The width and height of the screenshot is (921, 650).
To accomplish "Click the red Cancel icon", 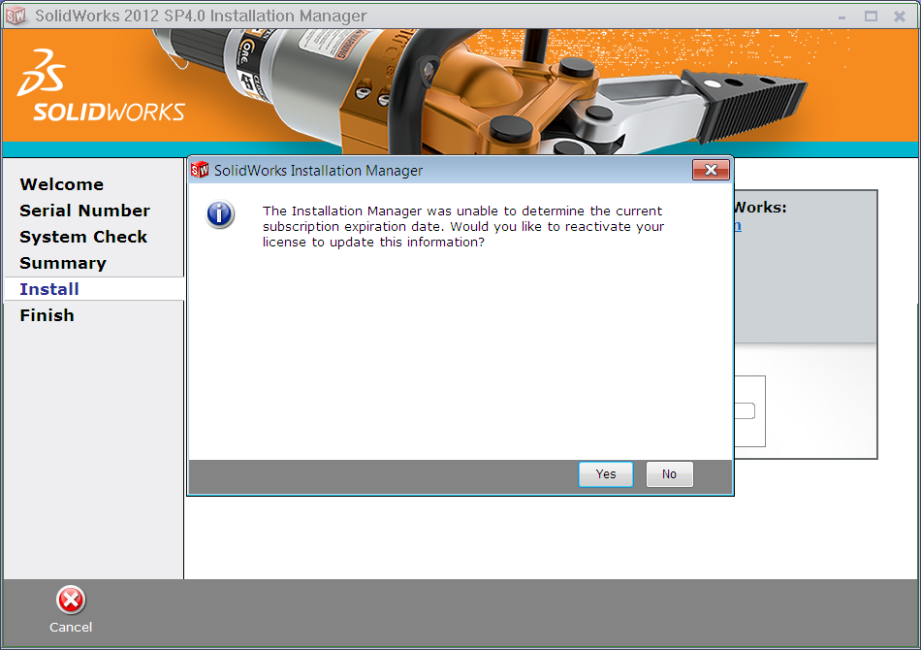I will 71,601.
